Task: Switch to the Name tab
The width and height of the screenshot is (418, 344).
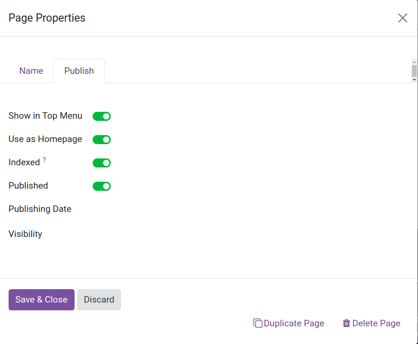Action: click(x=31, y=71)
